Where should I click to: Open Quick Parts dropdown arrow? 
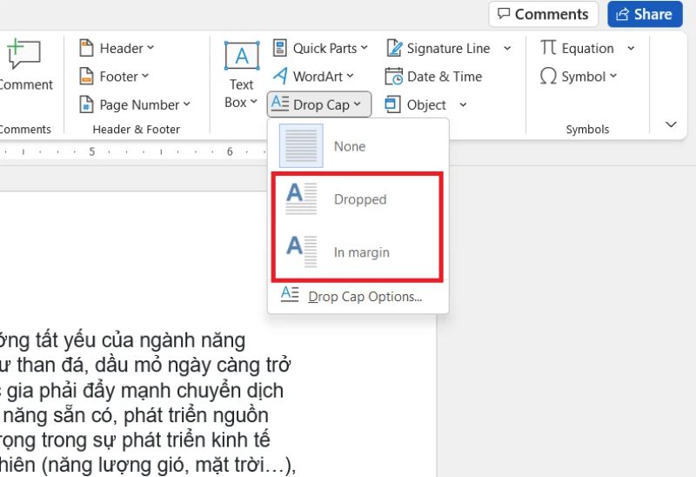click(x=364, y=48)
